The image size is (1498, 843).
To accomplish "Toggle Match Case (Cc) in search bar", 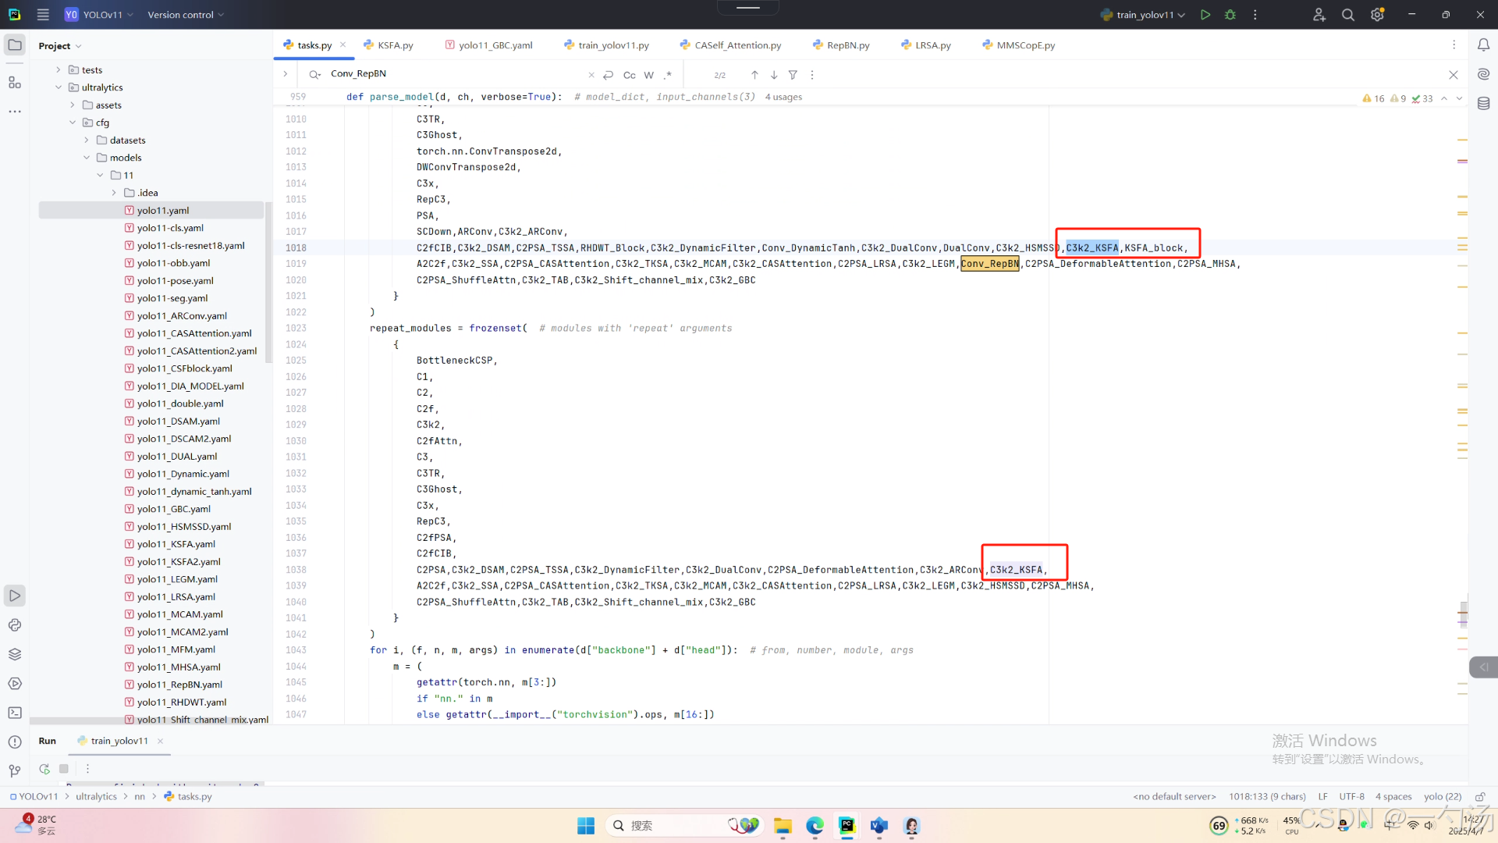I will (x=629, y=75).
